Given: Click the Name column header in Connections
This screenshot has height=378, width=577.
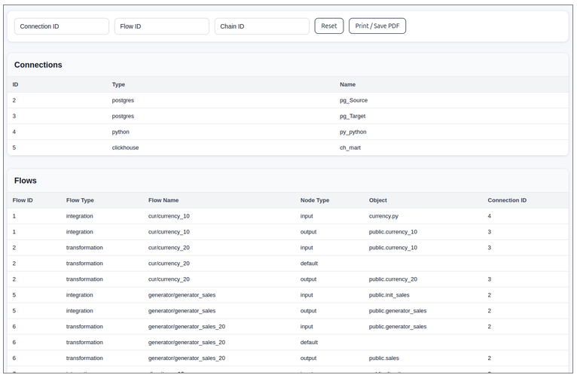Looking at the screenshot, I should coord(347,84).
